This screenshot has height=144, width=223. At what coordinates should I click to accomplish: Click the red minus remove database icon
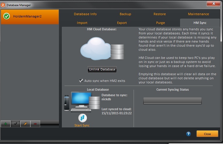tap(35, 124)
